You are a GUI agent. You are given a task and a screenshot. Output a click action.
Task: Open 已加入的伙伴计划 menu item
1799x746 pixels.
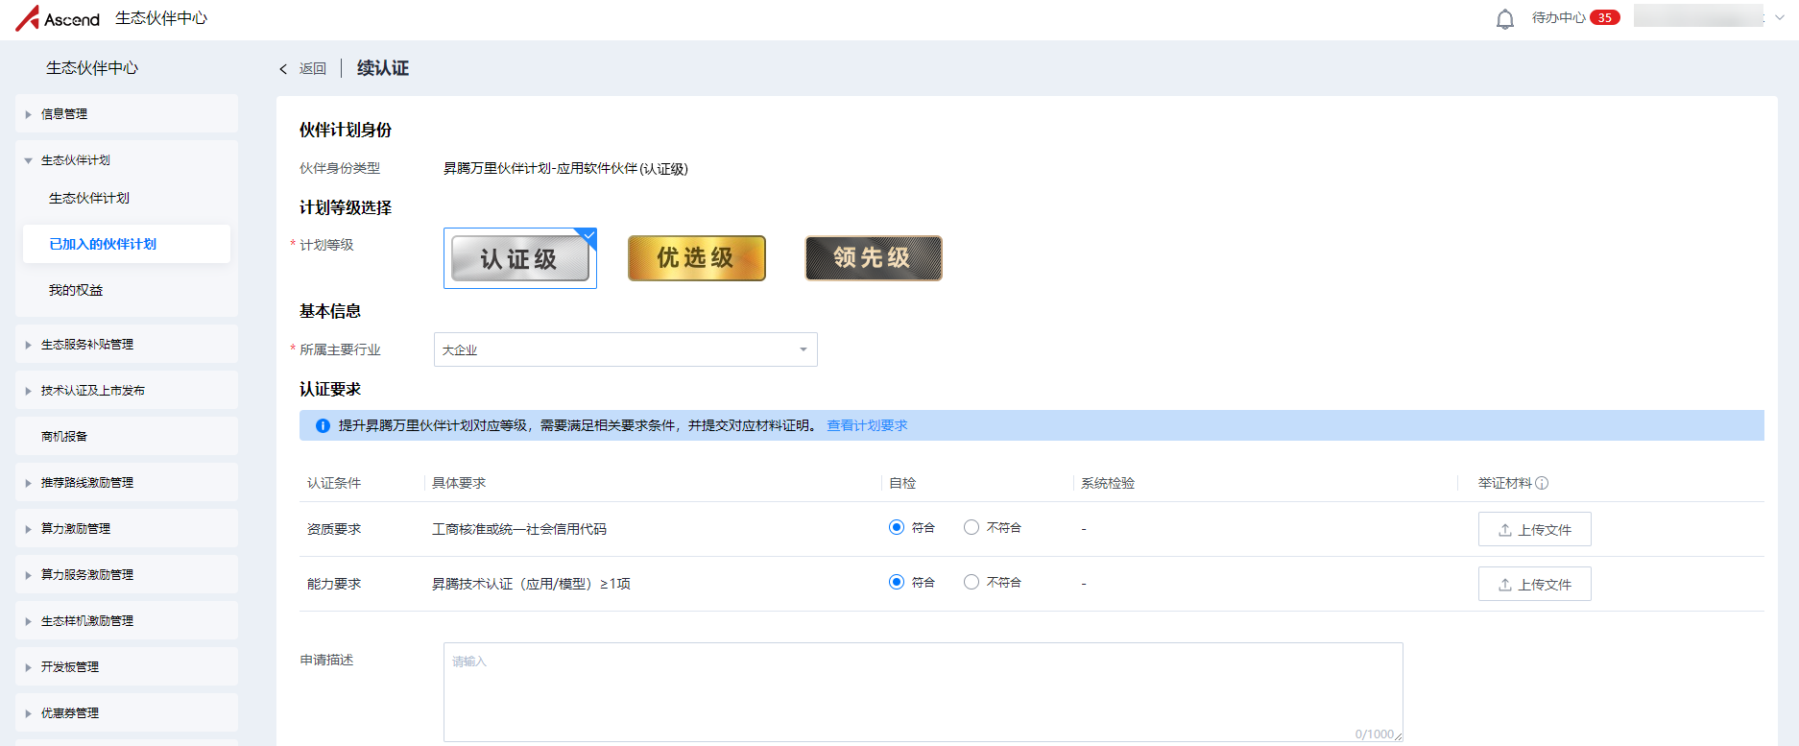click(127, 244)
